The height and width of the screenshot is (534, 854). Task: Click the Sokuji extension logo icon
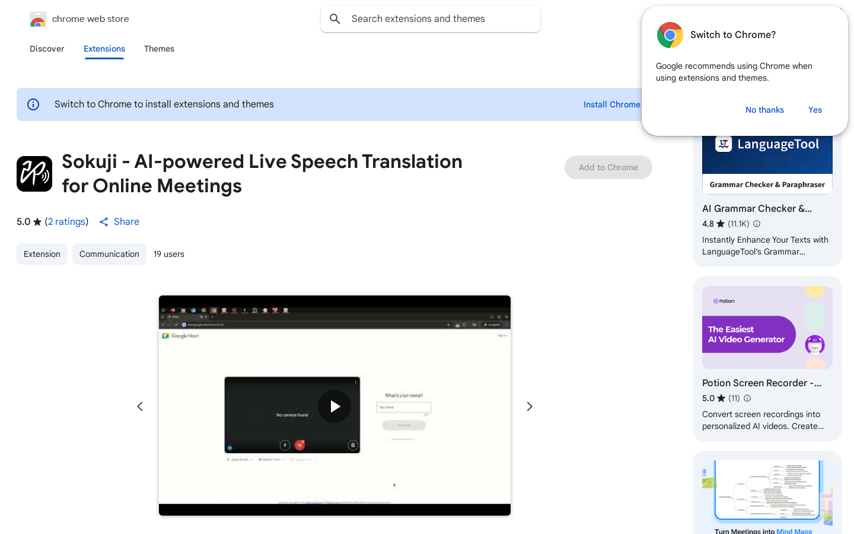click(34, 174)
